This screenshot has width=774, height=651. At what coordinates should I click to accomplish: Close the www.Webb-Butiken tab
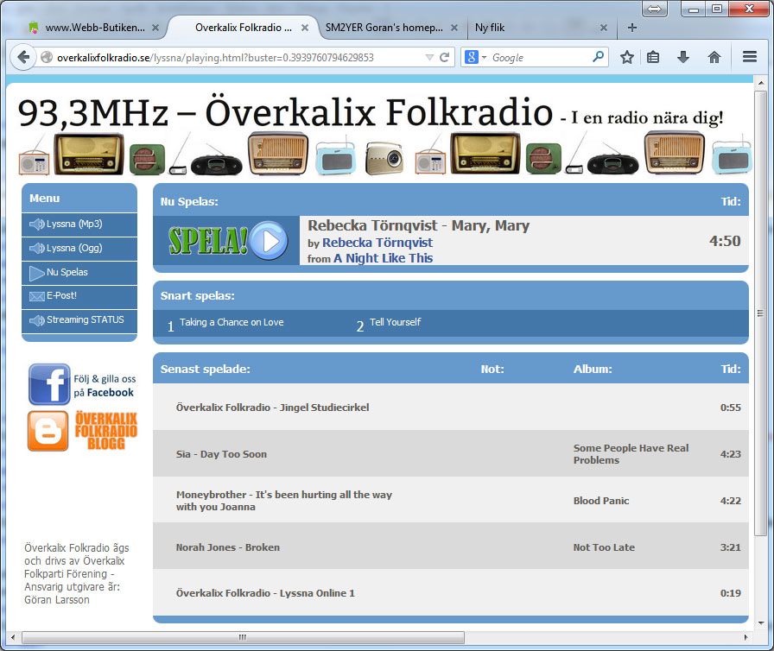(155, 28)
